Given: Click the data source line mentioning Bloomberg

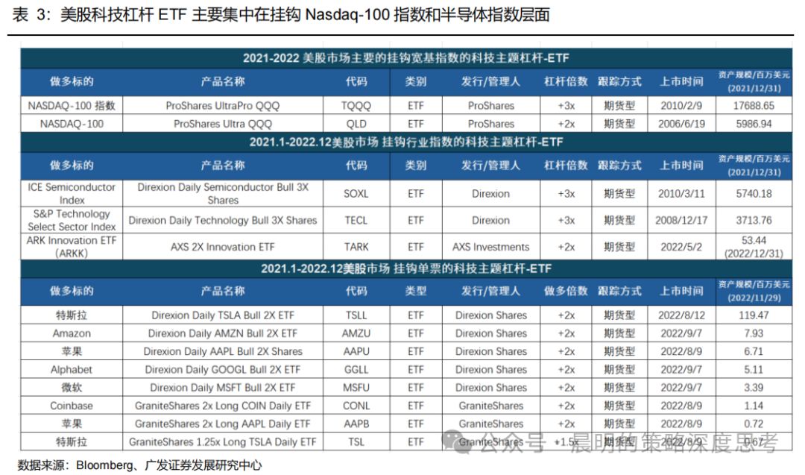Looking at the screenshot, I should click(x=139, y=465).
